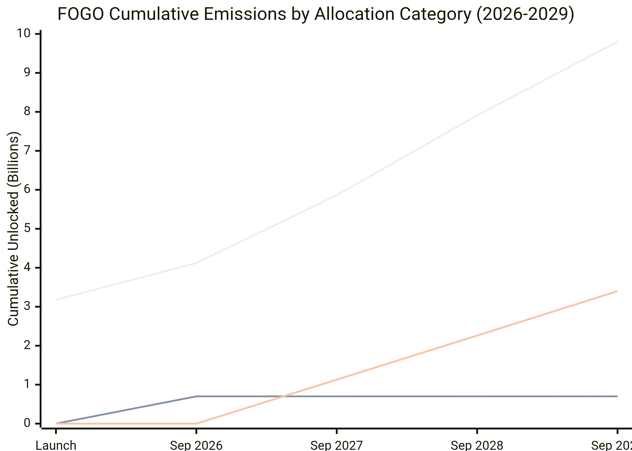Click the y-axis tick label 7
This screenshot has width=632, height=451.
[x=27, y=150]
